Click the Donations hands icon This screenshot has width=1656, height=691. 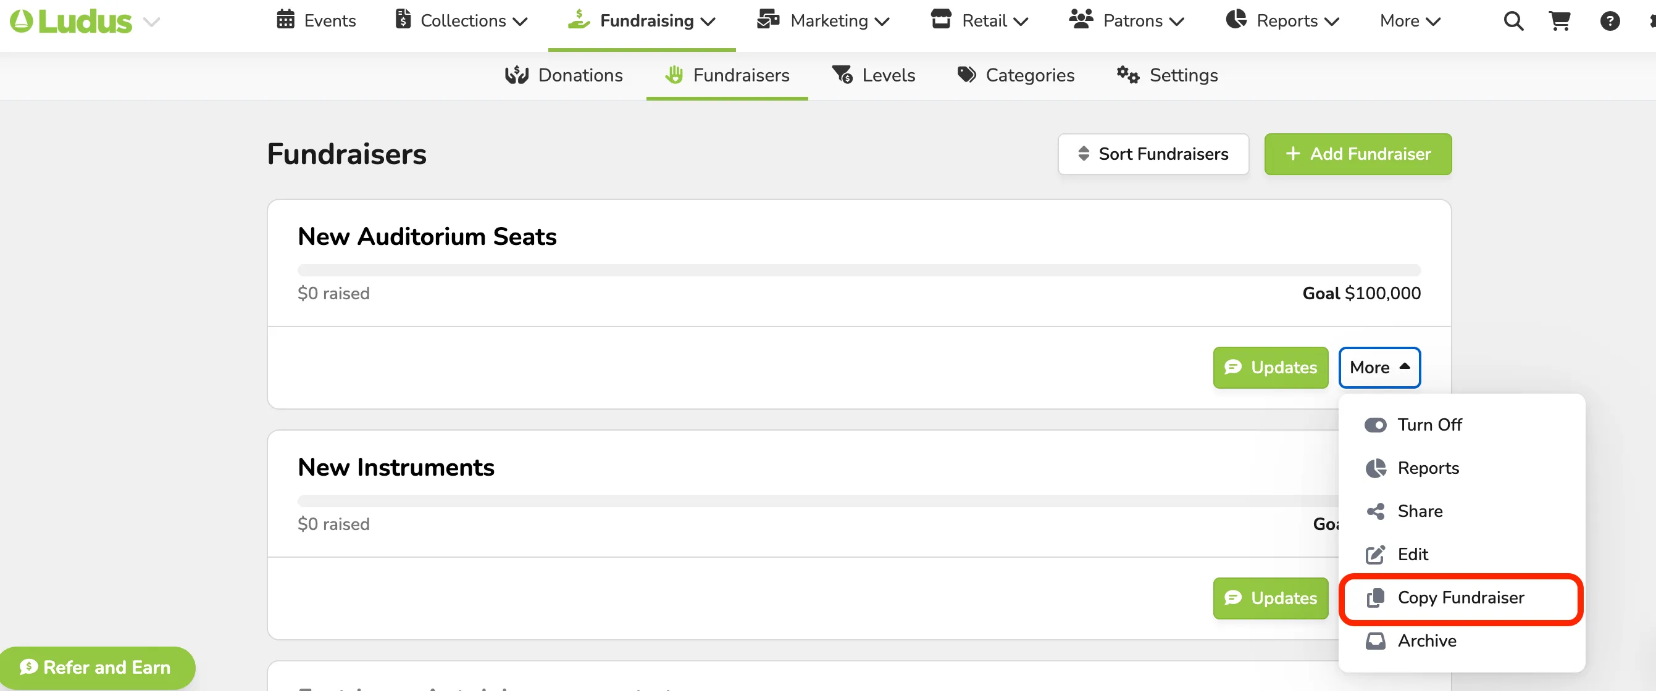click(517, 75)
